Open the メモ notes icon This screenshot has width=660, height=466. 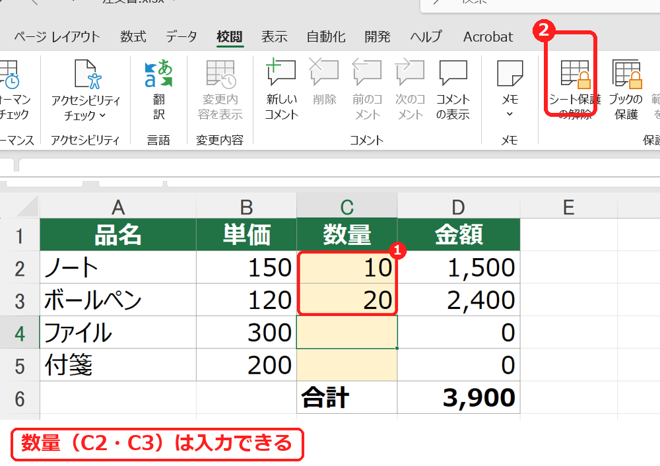510,73
